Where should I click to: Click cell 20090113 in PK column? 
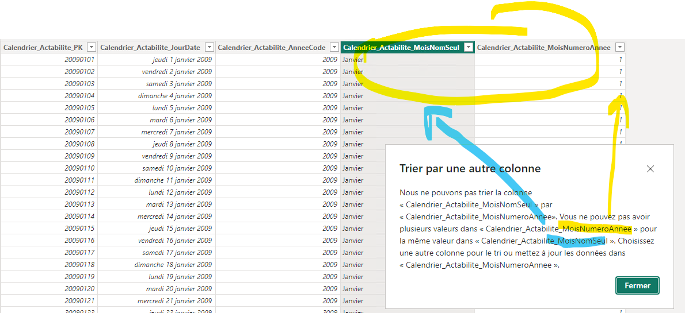(x=50, y=204)
